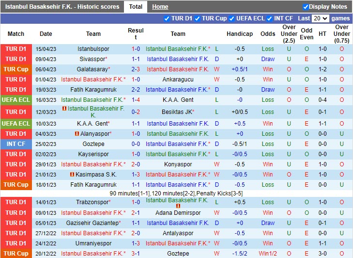
Task: Click the TUR Cup label dated 06/04/23
Action: point(16,69)
